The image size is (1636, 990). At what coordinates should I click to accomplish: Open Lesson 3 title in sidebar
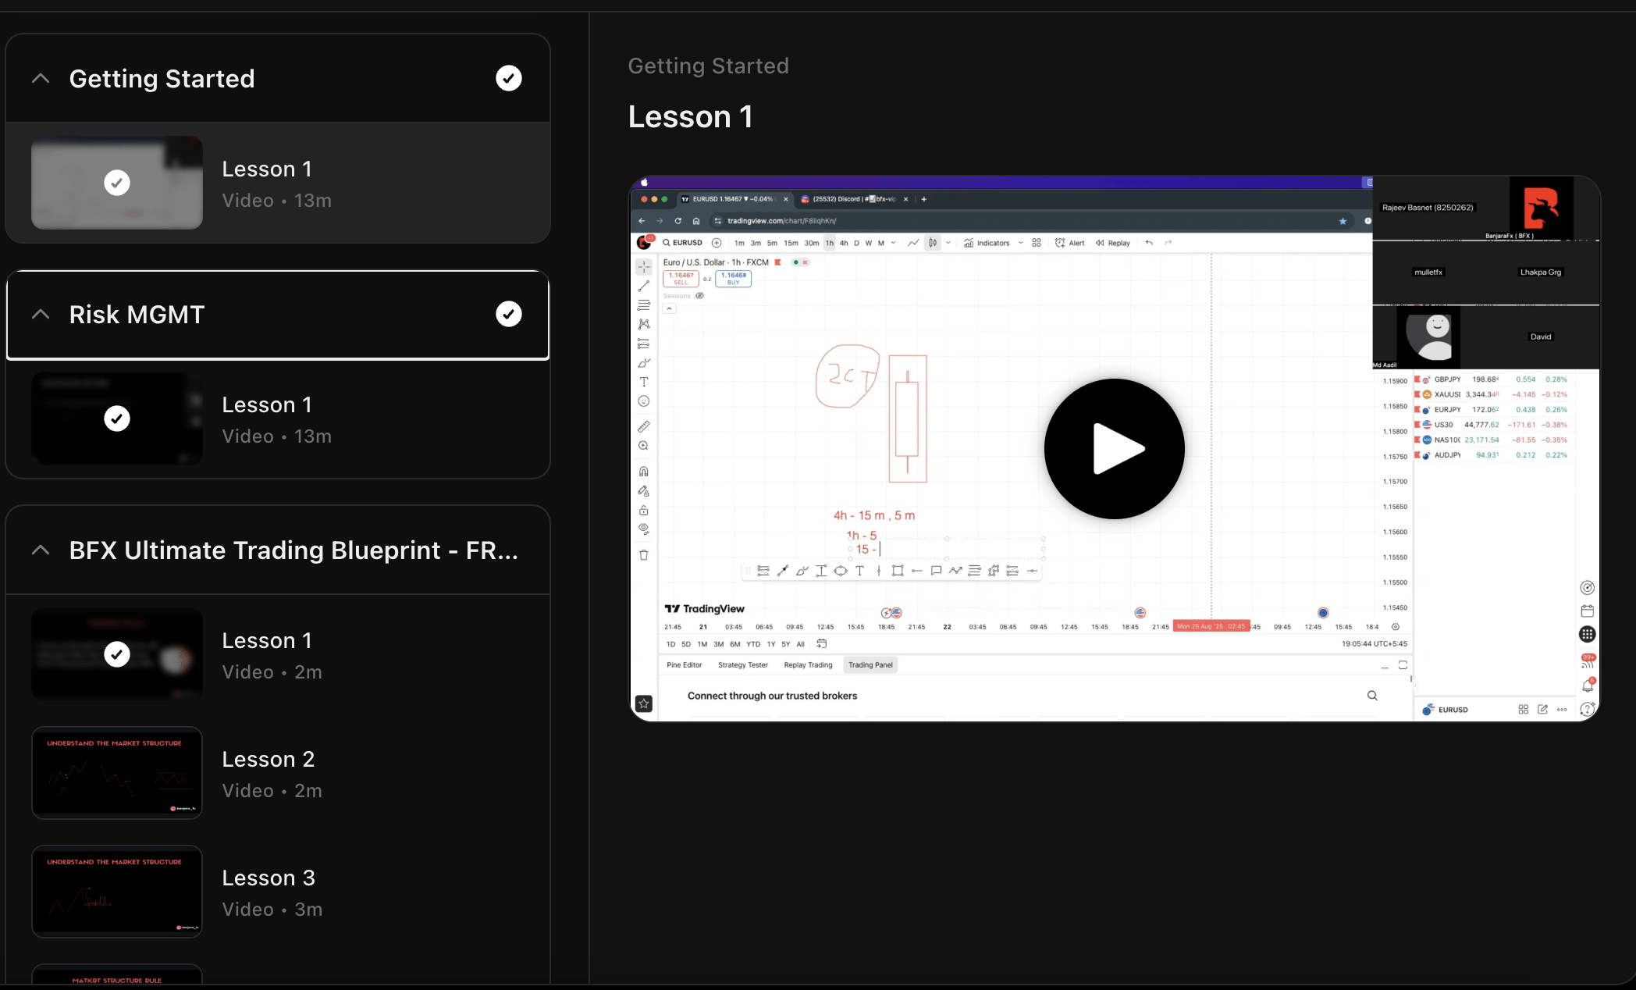pos(268,878)
